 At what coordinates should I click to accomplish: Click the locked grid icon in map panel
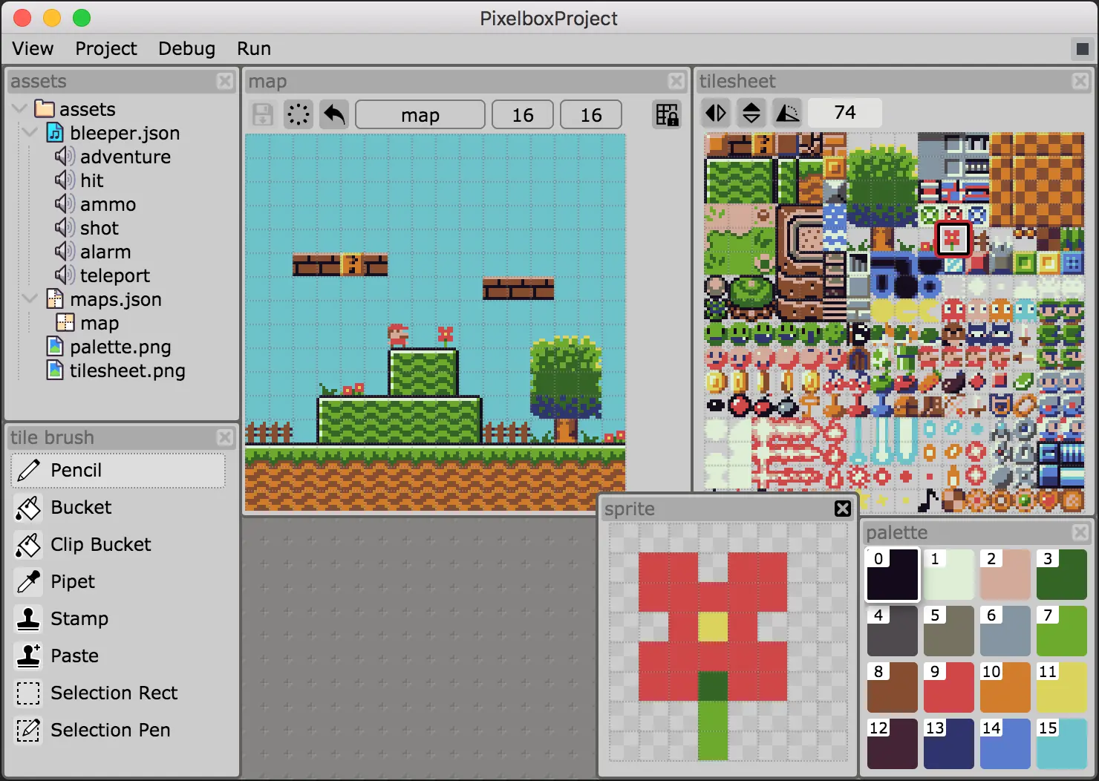[x=666, y=115]
